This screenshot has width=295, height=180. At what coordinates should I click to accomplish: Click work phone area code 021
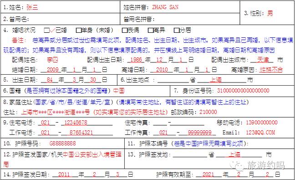(x=46, y=132)
